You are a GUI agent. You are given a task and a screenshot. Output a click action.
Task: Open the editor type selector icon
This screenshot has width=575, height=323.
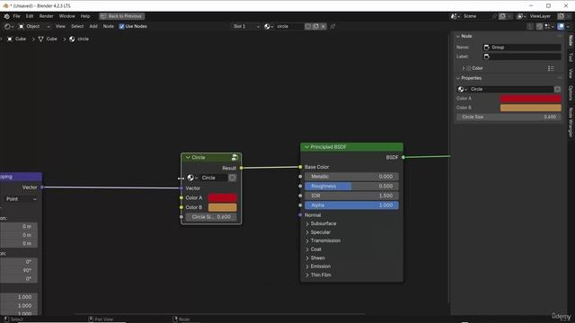click(x=9, y=26)
